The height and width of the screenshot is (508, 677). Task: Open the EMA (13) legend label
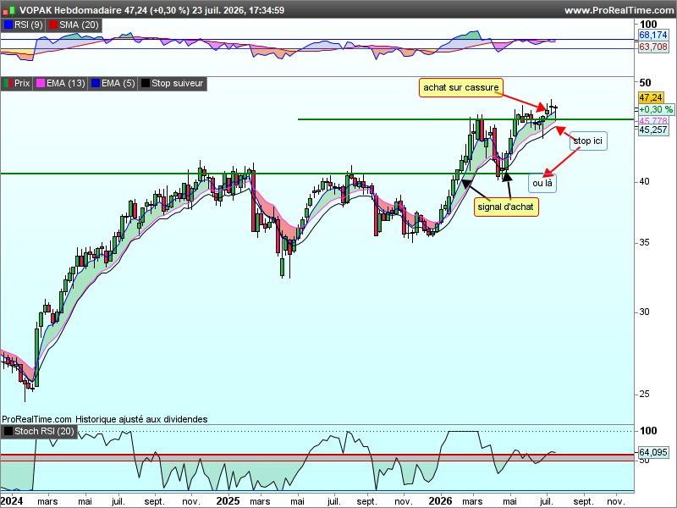(66, 83)
